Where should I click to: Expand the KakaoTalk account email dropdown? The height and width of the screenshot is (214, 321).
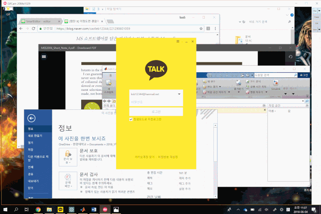pyautogui.click(x=179, y=94)
